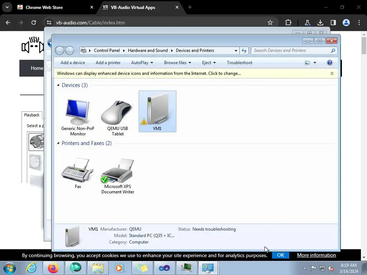Open Chrome downloads icon

click(x=320, y=23)
